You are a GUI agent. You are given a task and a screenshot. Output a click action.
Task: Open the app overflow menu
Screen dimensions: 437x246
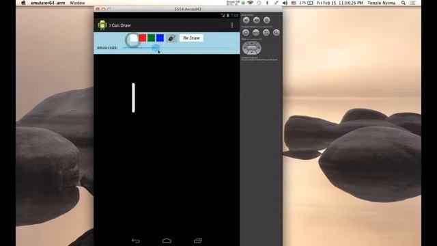(232, 25)
